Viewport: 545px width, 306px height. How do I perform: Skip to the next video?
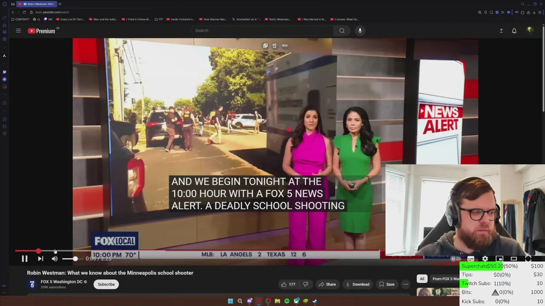coord(40,258)
